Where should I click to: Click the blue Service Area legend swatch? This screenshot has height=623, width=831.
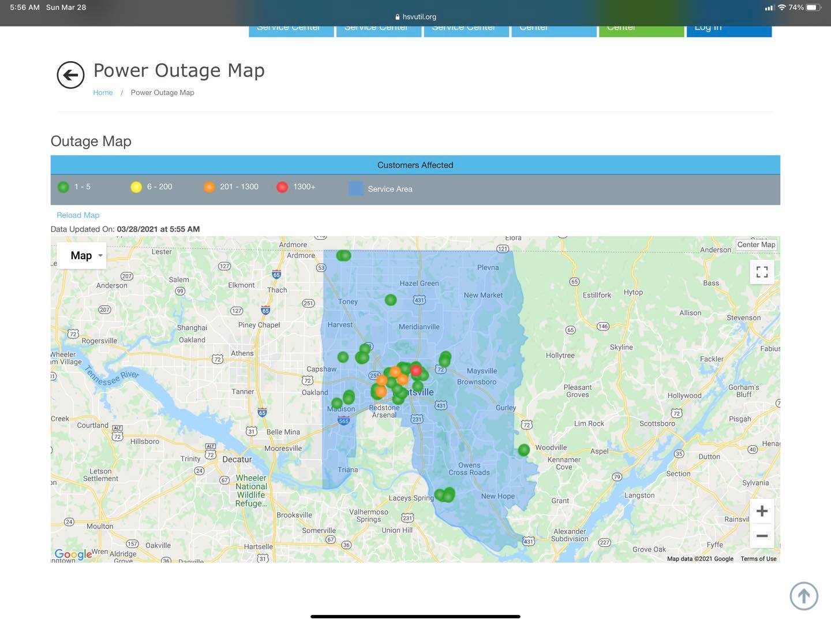[356, 188]
